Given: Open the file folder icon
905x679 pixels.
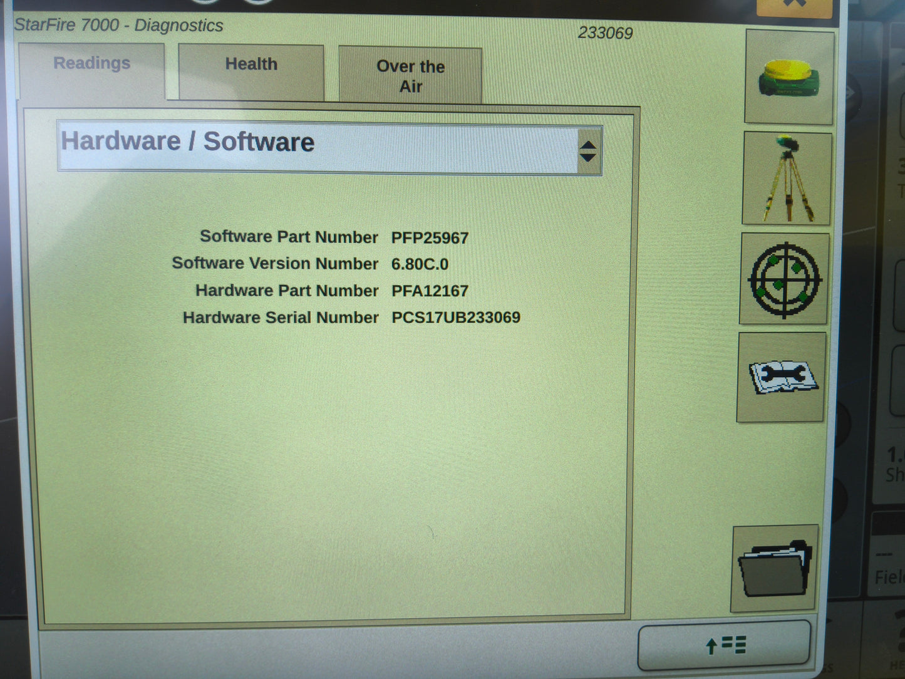Looking at the screenshot, I should point(775,568).
